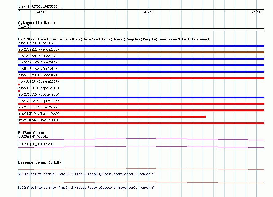Screen dimensions: 273x197
Task: Click the nsv519519 (Shaikh2009) label
Action: point(39,114)
